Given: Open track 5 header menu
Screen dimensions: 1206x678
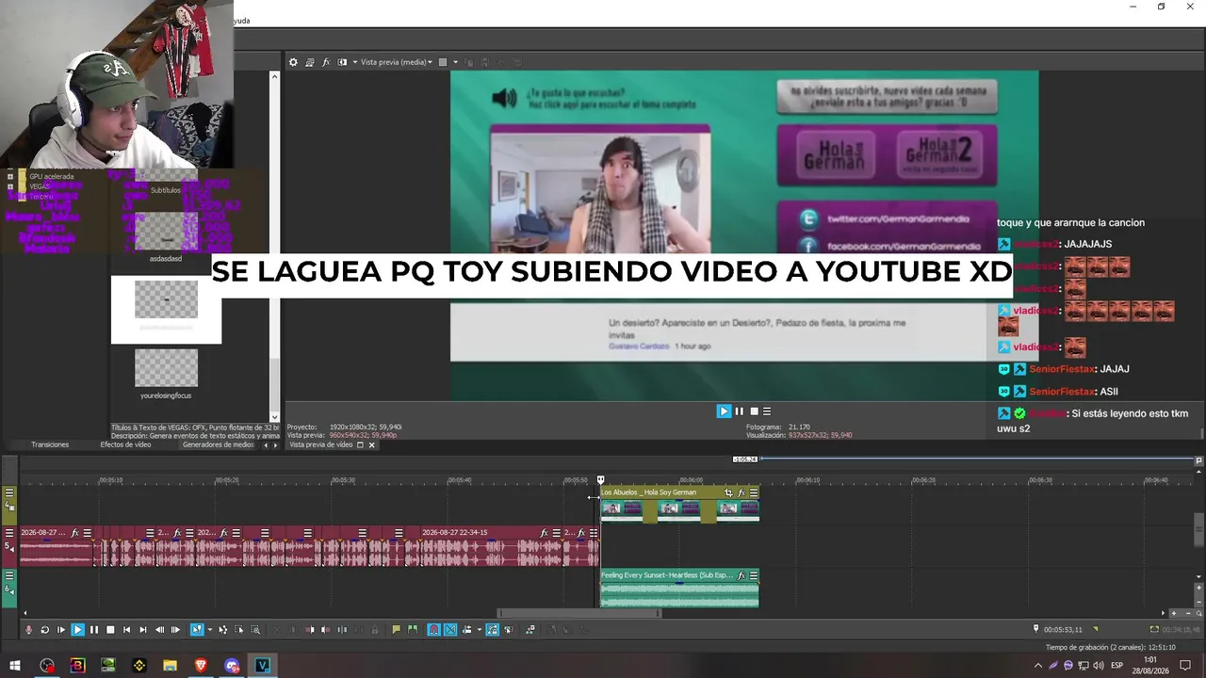Looking at the screenshot, I should coord(9,532).
